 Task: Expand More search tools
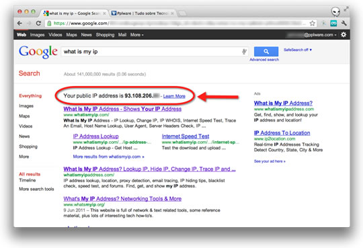(36, 189)
